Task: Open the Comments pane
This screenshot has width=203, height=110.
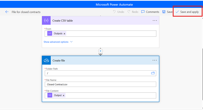Action: tap(150, 12)
